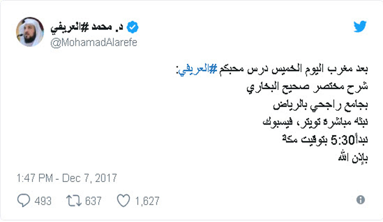Click the 637 retweets count

[93, 201]
